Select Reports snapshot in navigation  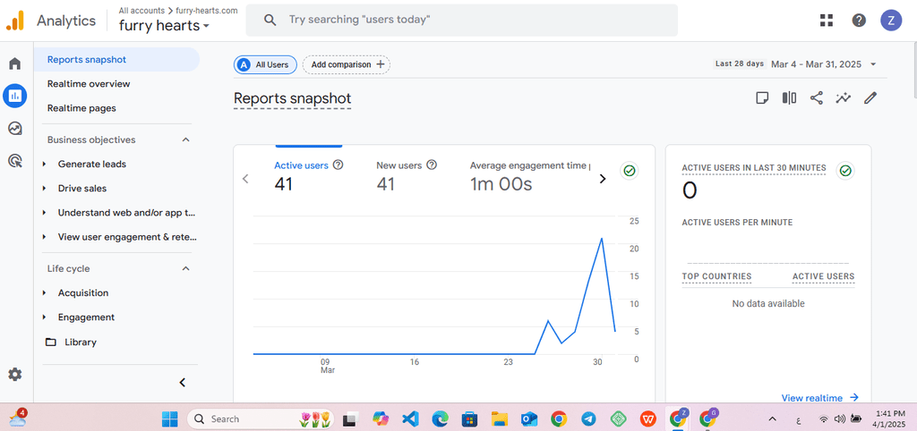(116, 60)
